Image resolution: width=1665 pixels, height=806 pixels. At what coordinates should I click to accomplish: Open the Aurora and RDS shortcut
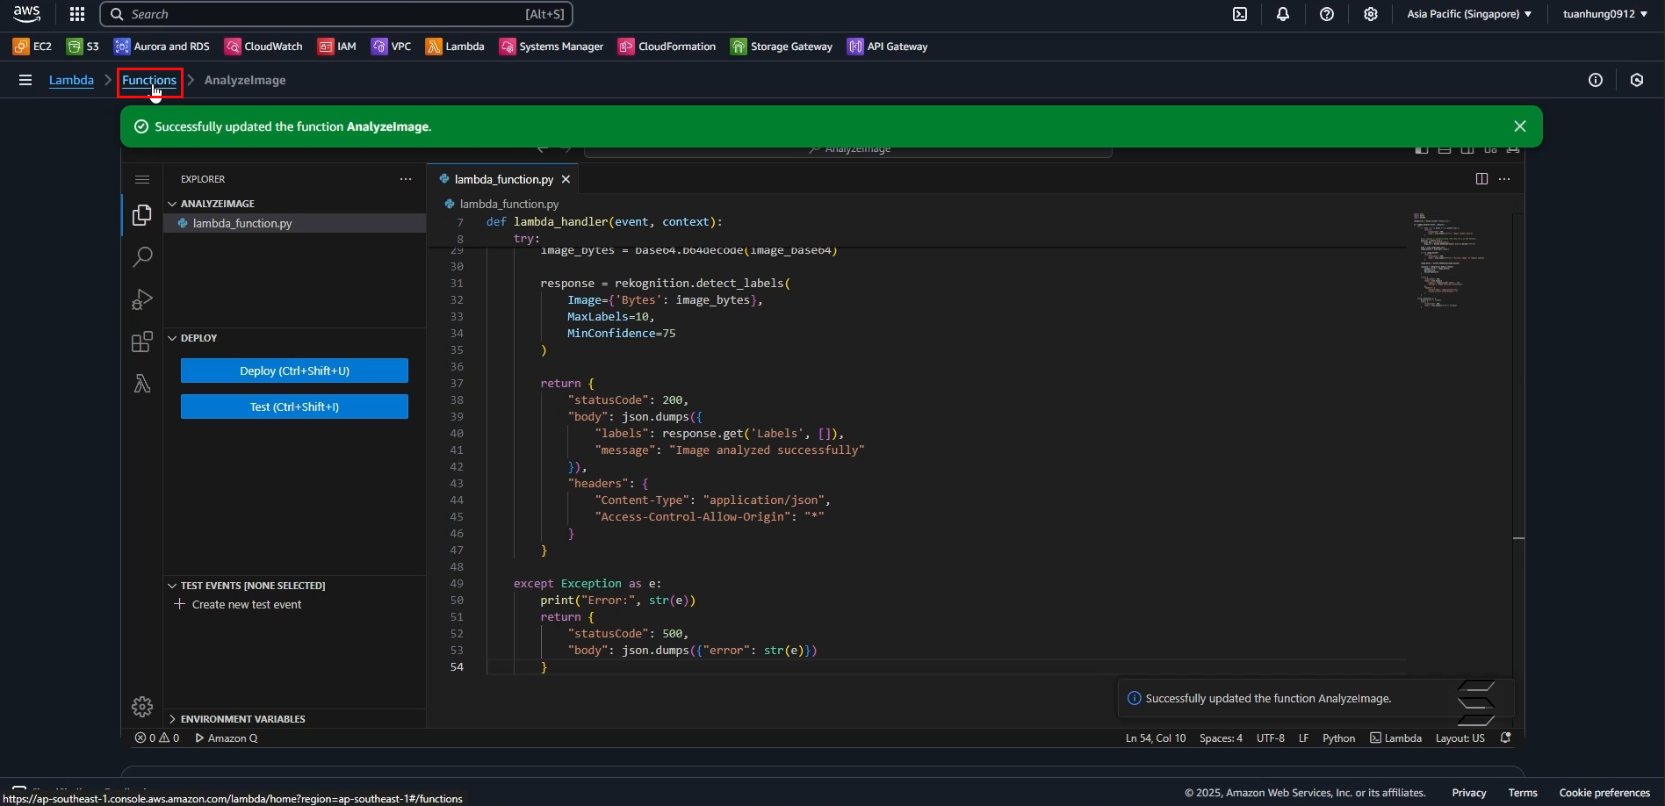162,47
